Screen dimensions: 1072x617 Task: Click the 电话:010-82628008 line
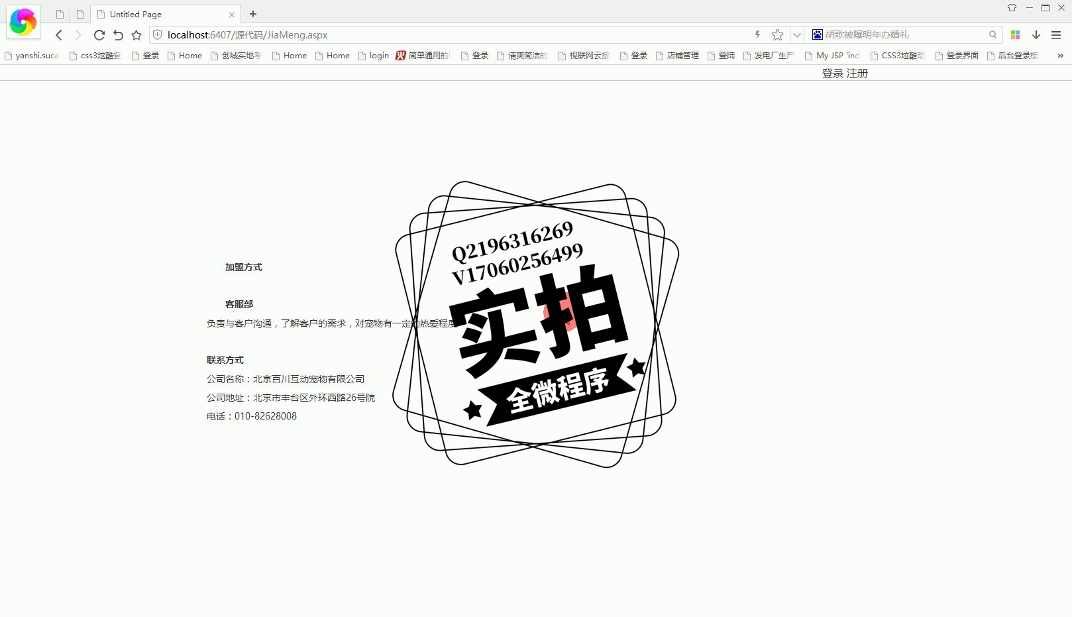click(x=252, y=416)
